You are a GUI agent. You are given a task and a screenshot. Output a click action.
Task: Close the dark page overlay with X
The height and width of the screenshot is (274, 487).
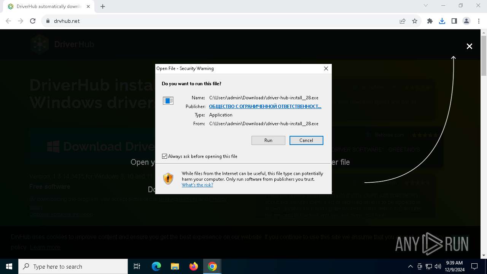tap(469, 46)
